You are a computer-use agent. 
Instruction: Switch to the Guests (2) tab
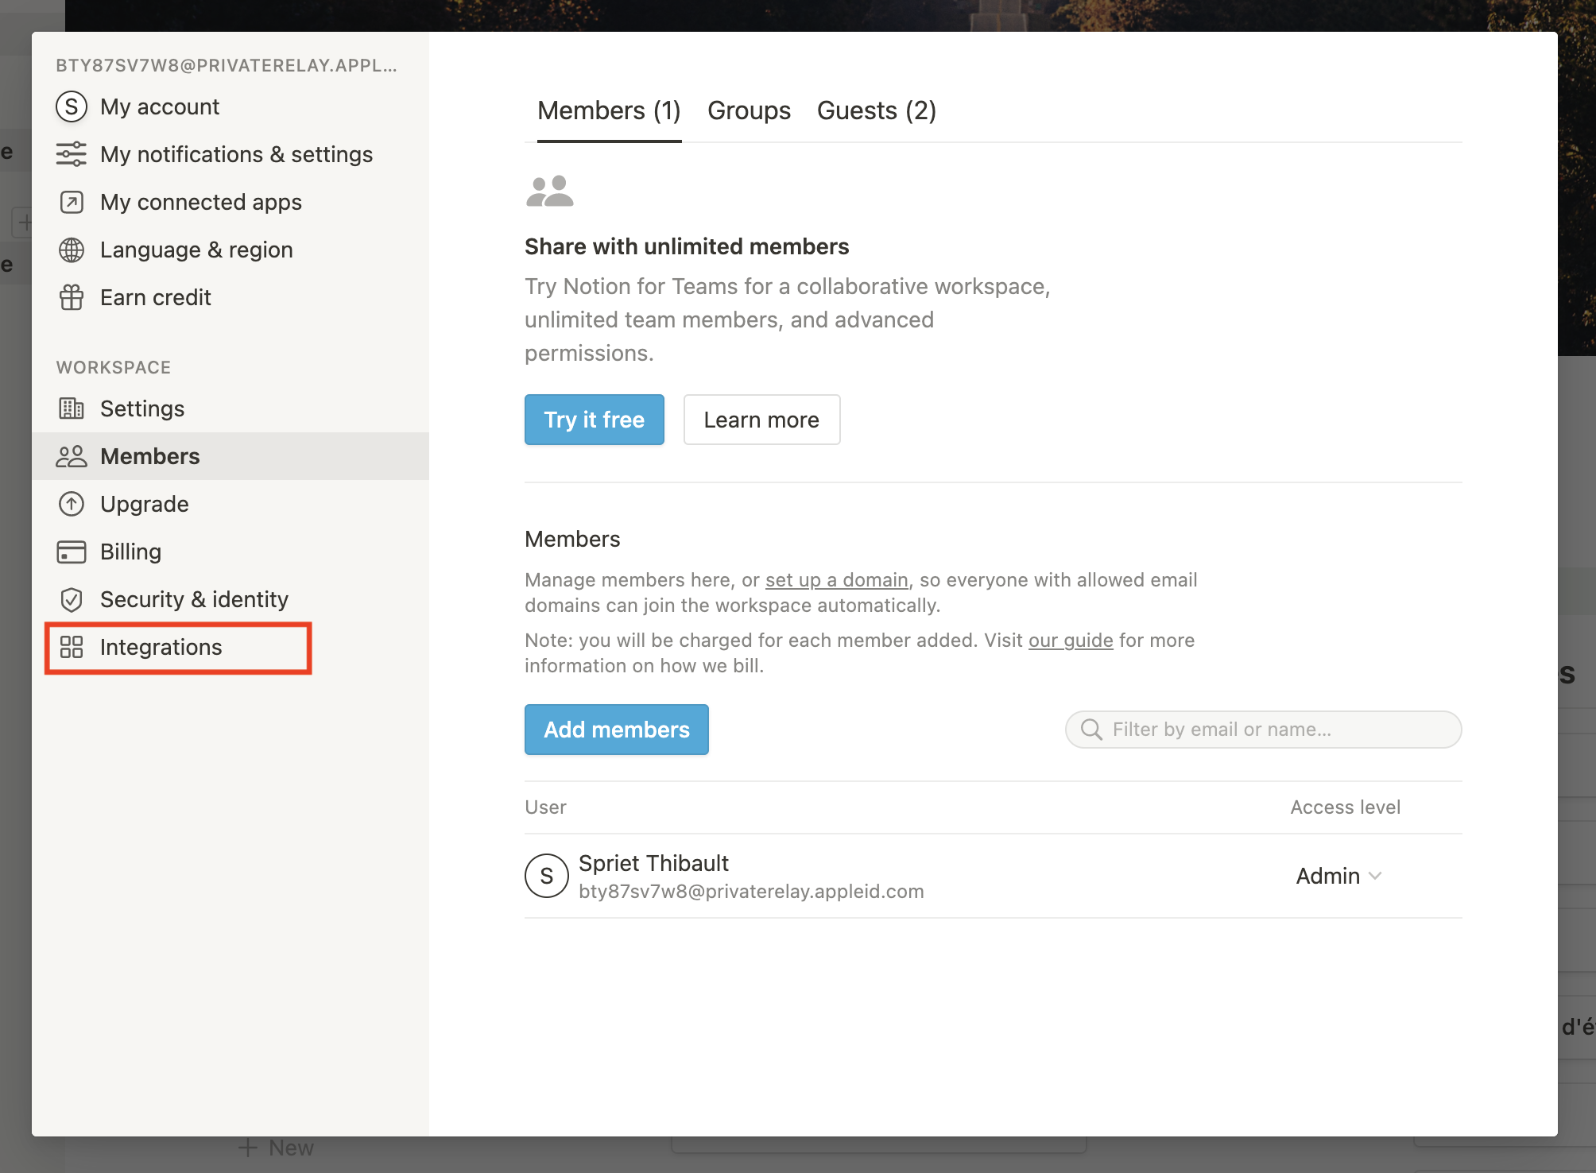877,110
